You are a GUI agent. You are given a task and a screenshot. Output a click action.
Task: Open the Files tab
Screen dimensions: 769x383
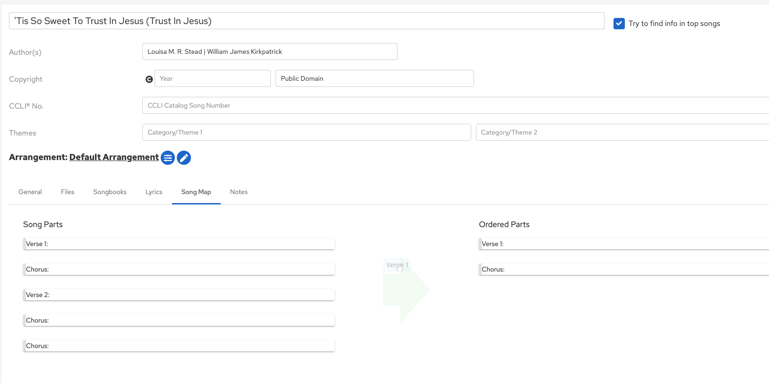(68, 192)
